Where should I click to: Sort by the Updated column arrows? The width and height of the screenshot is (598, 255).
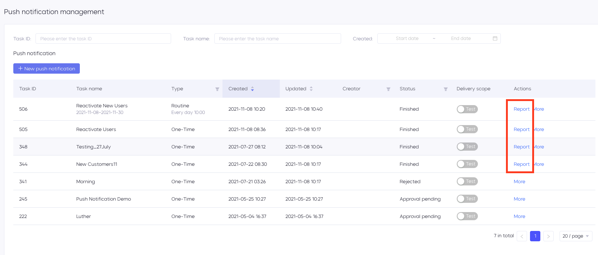[311, 89]
